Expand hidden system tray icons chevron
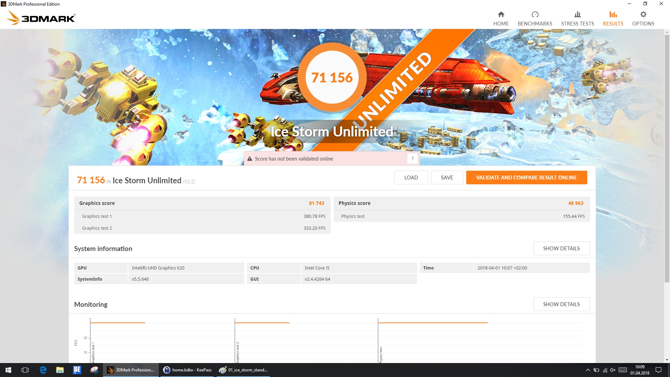Image resolution: width=670 pixels, height=377 pixels. [588, 370]
